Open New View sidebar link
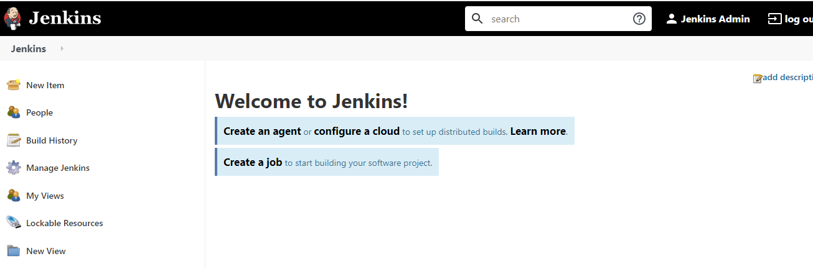Screen dimensions: 813x269 click(x=46, y=251)
